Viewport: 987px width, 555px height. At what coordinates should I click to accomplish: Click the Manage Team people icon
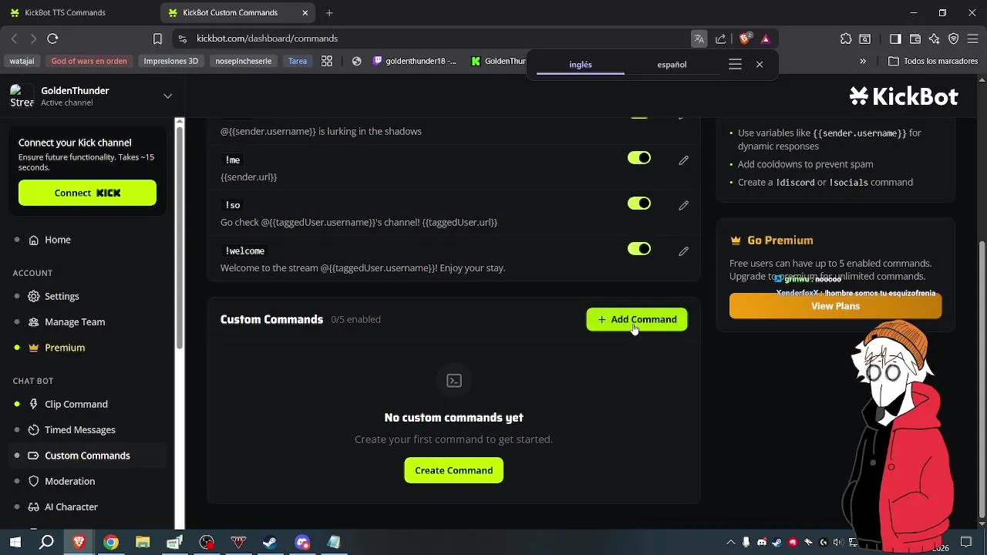34,321
